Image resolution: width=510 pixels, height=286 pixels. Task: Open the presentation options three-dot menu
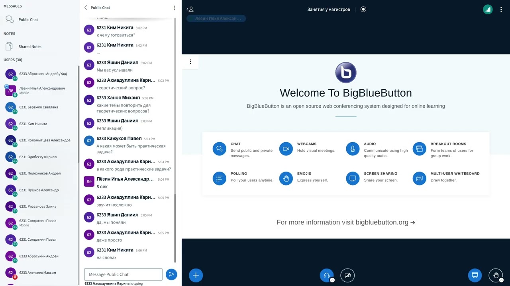[x=190, y=62]
